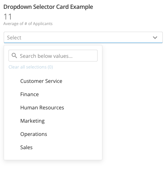Click Average of # of Applicants label
The width and height of the screenshot is (165, 179).
28,24
